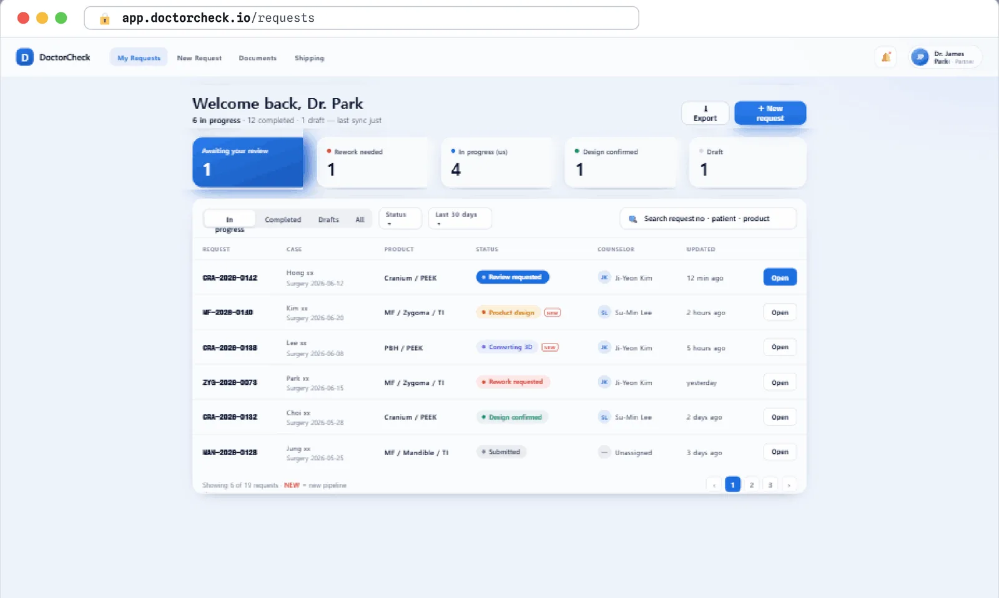The width and height of the screenshot is (999, 598).
Task: Click the Review requested status badge
Action: click(513, 277)
